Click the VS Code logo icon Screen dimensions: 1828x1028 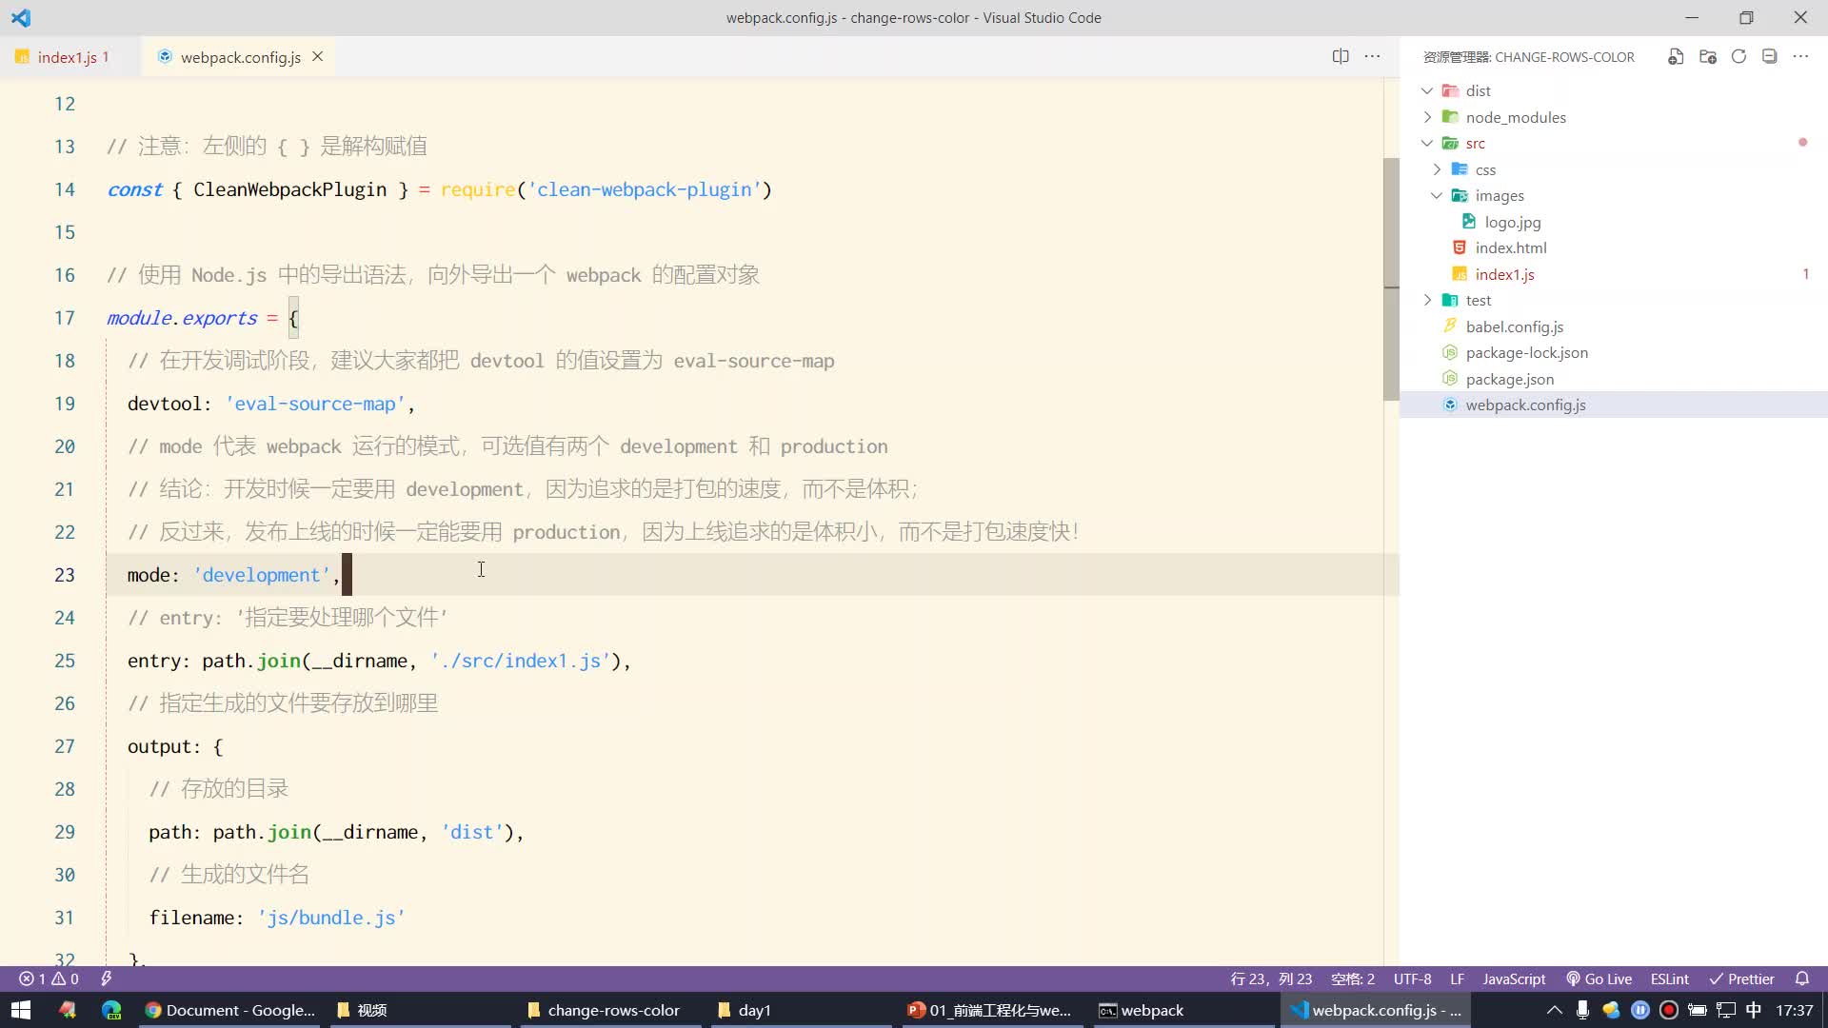pyautogui.click(x=21, y=17)
